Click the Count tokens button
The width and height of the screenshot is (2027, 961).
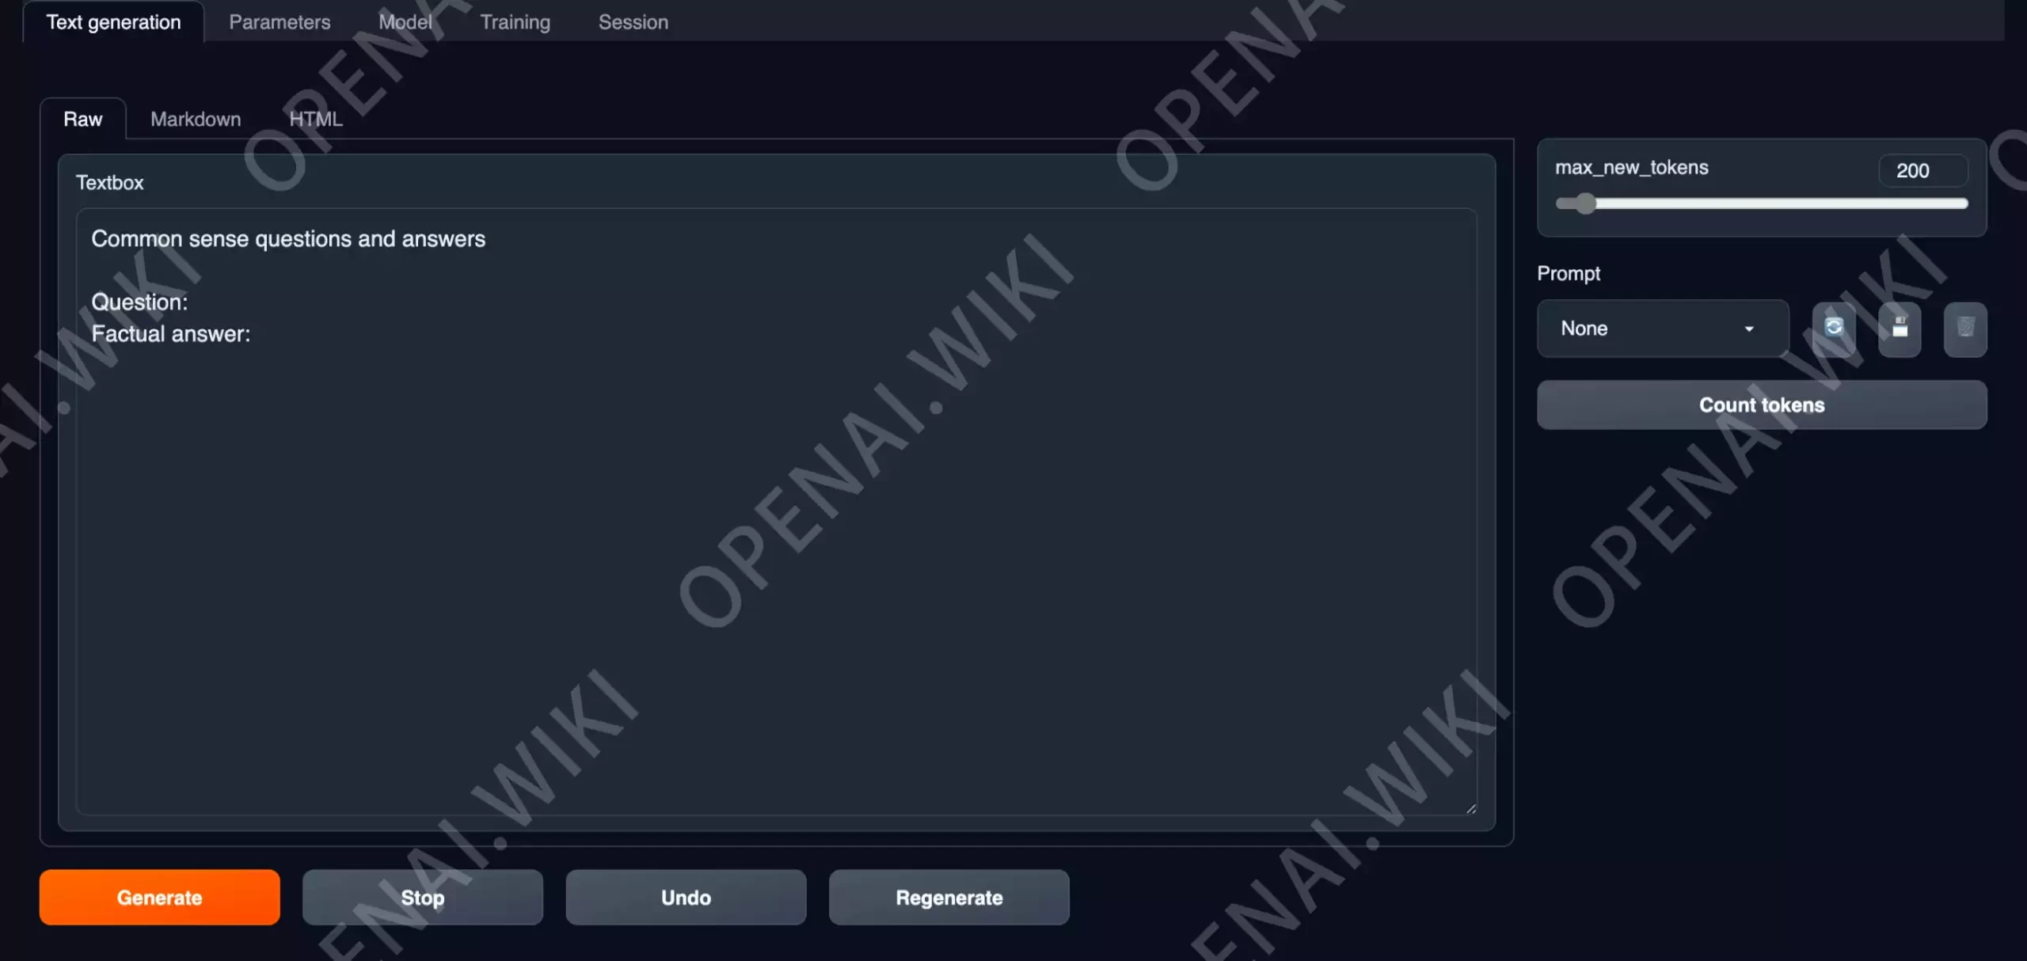(1762, 405)
